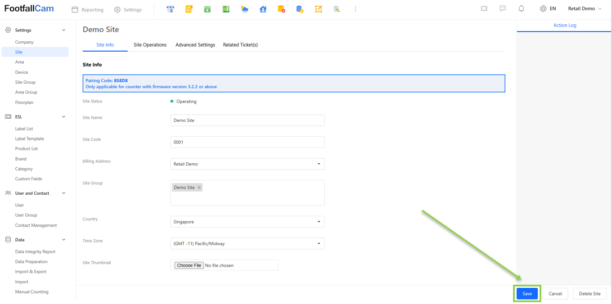Viewport: 612px width, 304px height.
Task: Click the blue house icon in toolbar
Action: click(263, 9)
